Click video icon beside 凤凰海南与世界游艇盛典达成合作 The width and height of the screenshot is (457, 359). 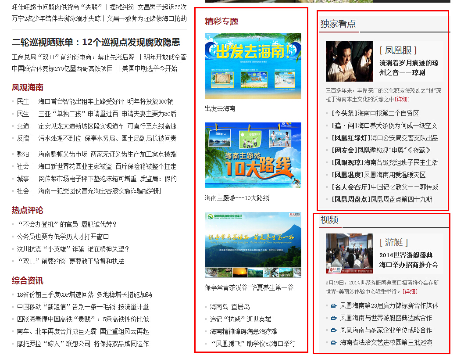tap(333, 318)
